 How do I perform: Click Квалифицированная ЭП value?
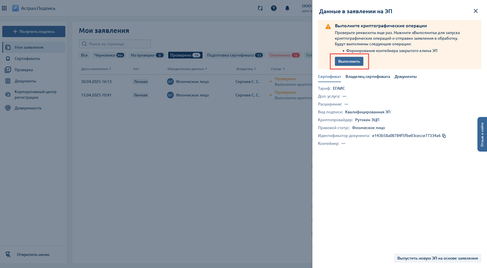368,112
